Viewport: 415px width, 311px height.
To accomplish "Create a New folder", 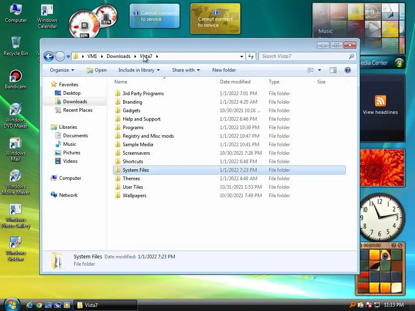I will pos(224,70).
